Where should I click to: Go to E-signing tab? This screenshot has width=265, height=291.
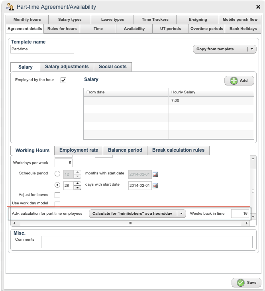[198, 20]
